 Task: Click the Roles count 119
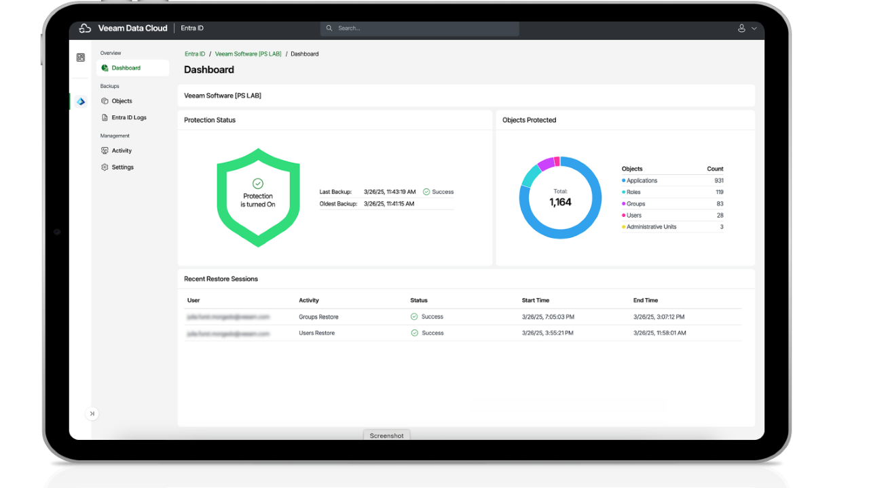(720, 192)
